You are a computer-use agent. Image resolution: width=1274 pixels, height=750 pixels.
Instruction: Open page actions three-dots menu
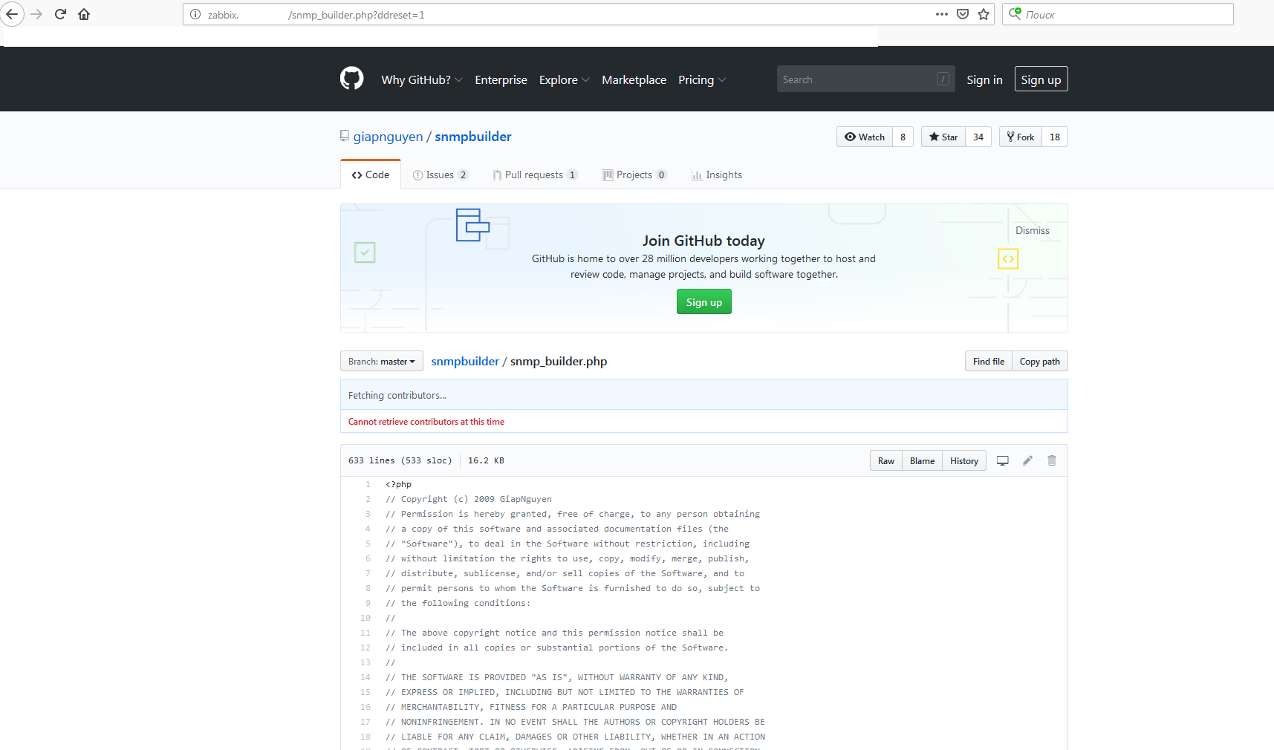tap(942, 14)
